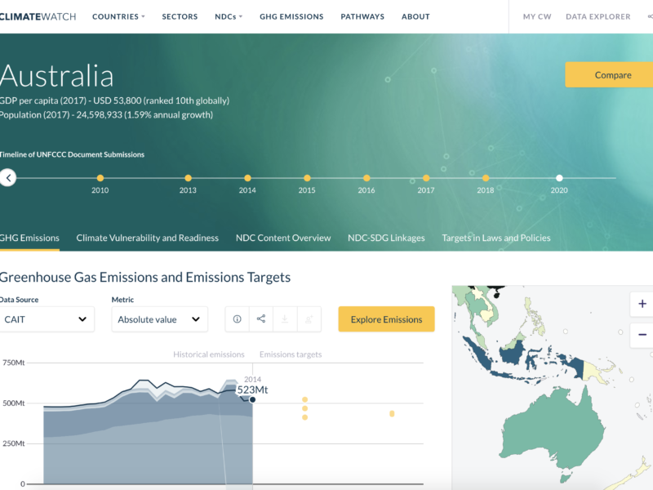Open the Metric Absolute value dropdown
The width and height of the screenshot is (653, 490).
[x=159, y=319]
